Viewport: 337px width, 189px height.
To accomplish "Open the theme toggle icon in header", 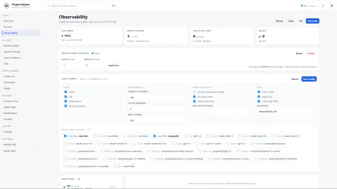I will pos(323,6).
